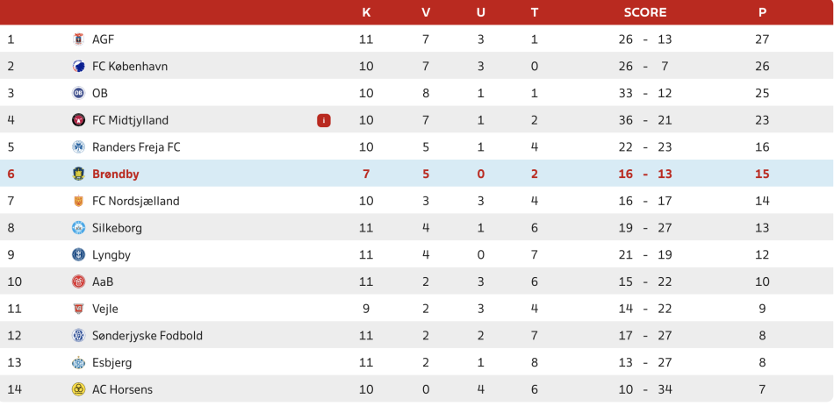This screenshot has width=834, height=406.
Task: Open the red info icon beside FC Midtjylland
Action: tap(324, 120)
